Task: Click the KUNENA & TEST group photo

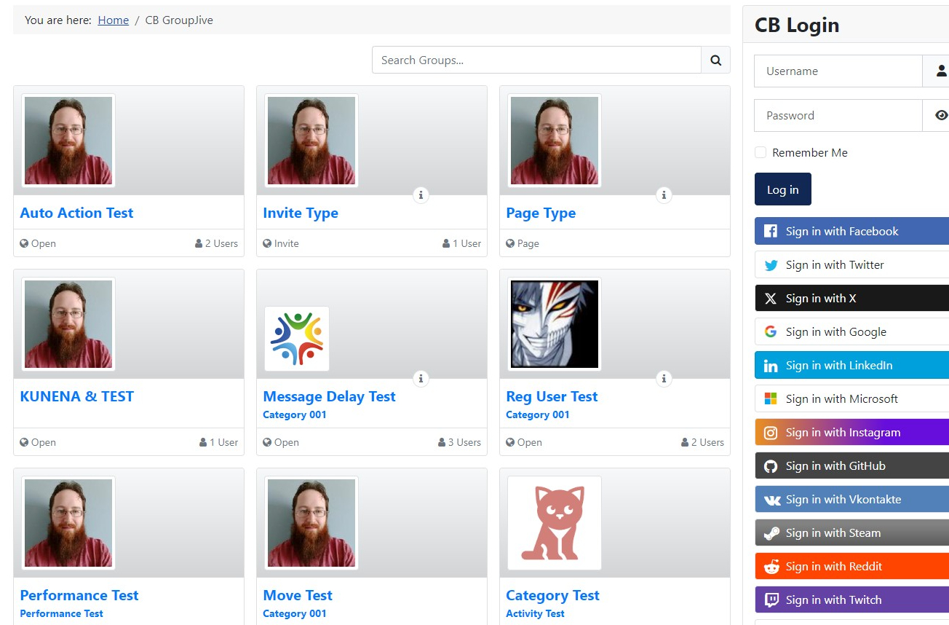Action: 68,324
